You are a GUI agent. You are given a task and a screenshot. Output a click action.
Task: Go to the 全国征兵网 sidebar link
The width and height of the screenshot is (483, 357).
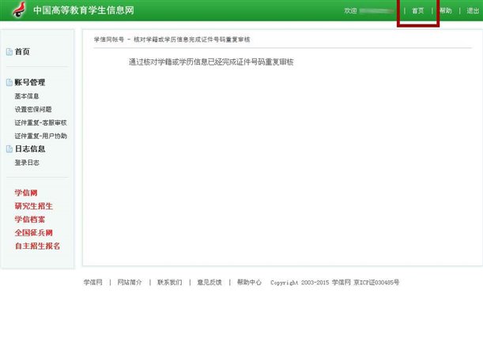click(34, 233)
